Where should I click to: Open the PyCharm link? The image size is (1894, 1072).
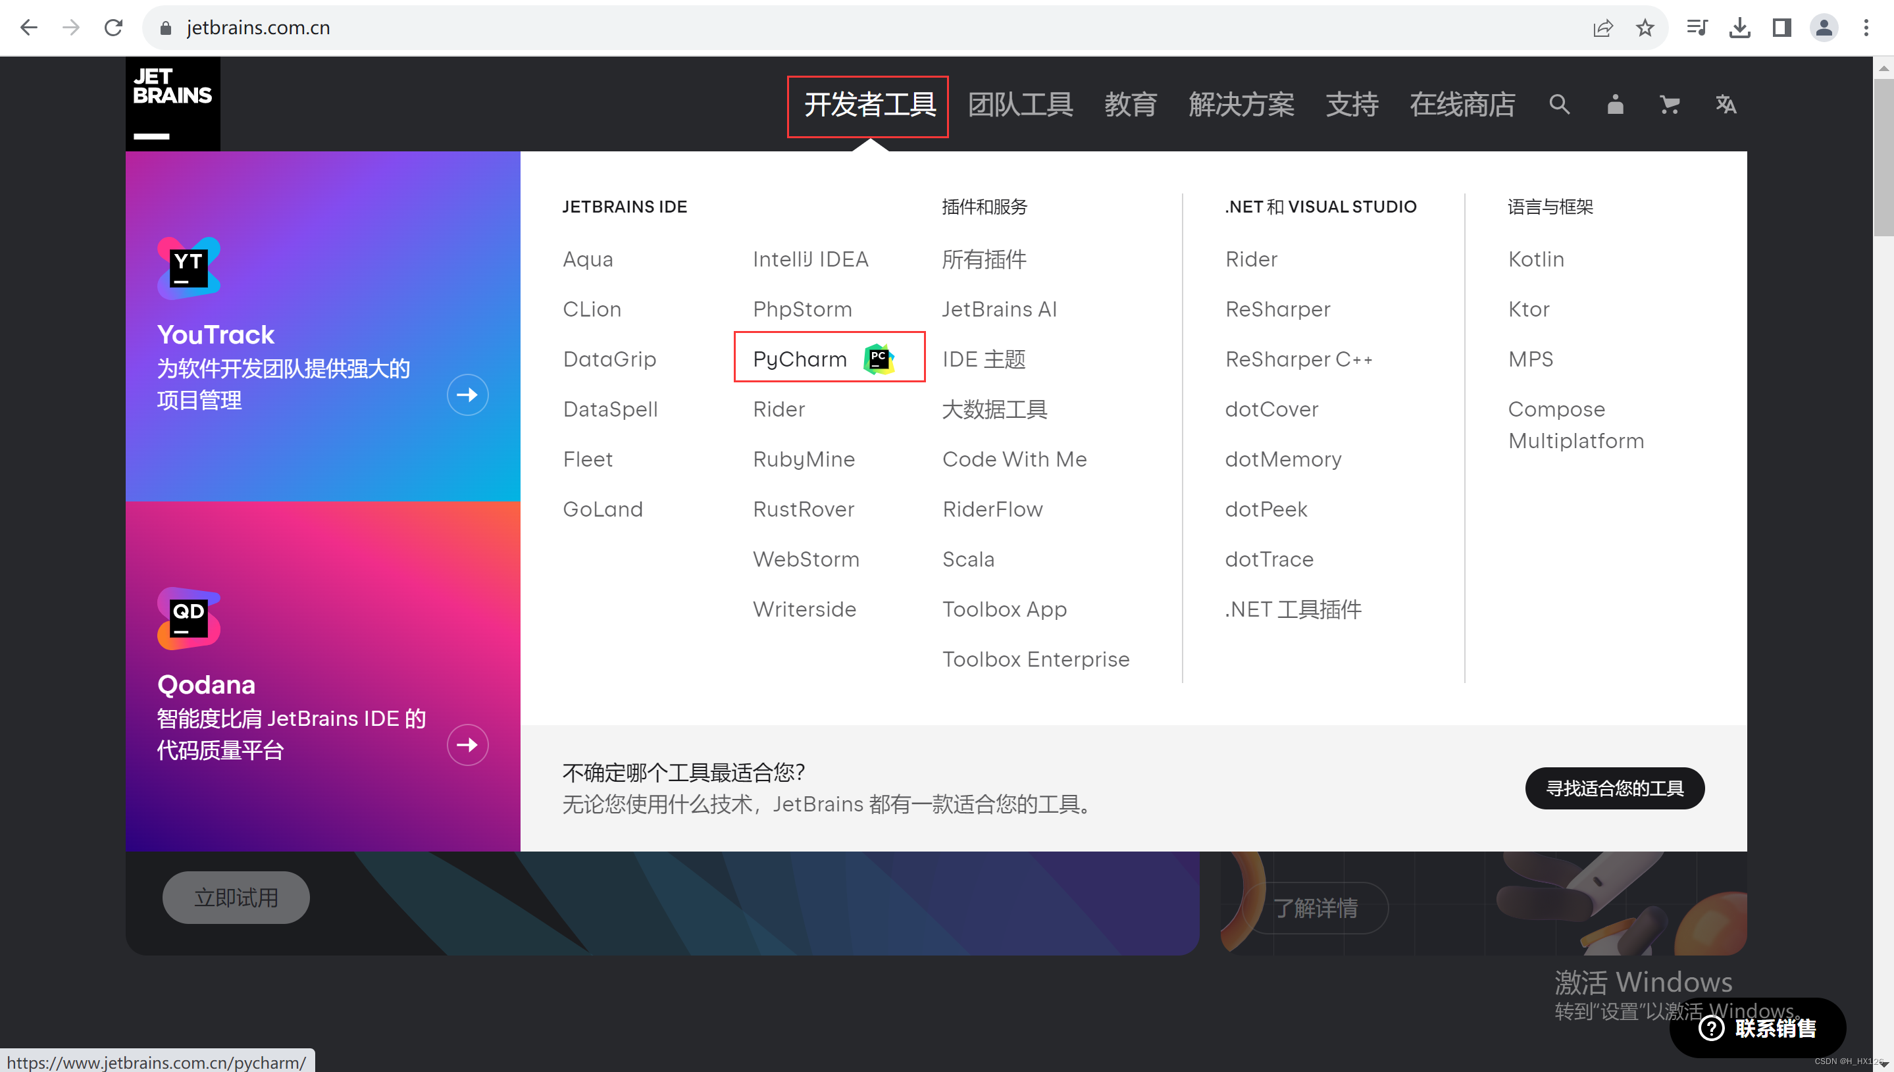(800, 359)
